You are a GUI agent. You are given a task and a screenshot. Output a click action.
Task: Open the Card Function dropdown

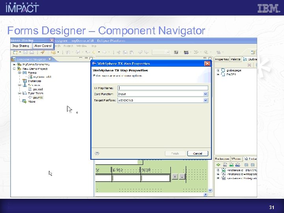(206, 94)
